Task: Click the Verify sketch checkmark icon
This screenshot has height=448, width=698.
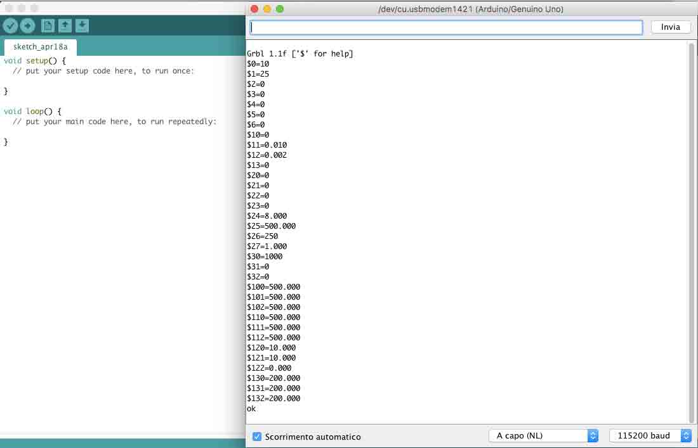Action: tap(10, 26)
